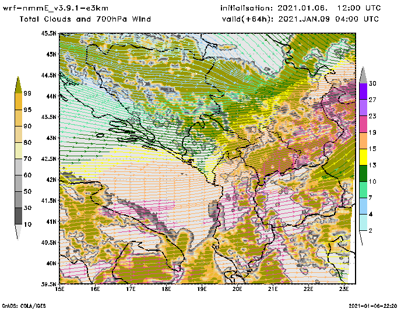Screen dimensions: 408x309
Task: Click the '23E' longitude label
Action: coord(344,289)
